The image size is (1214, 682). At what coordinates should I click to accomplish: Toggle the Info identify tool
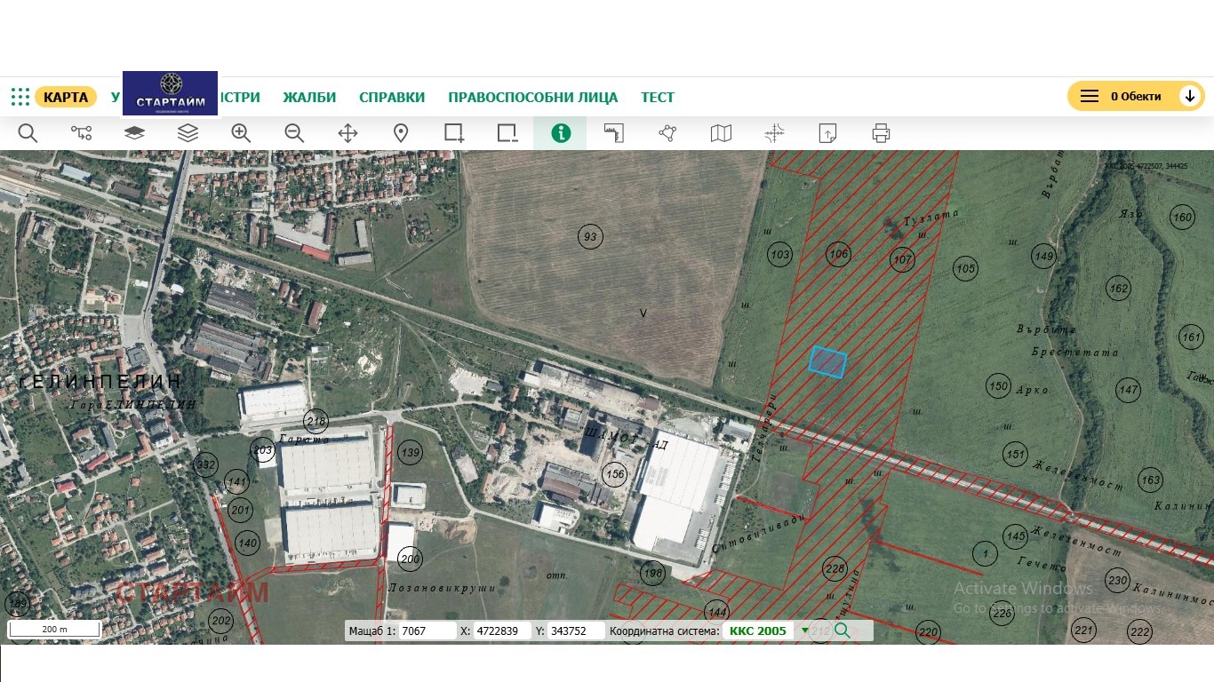pos(560,133)
